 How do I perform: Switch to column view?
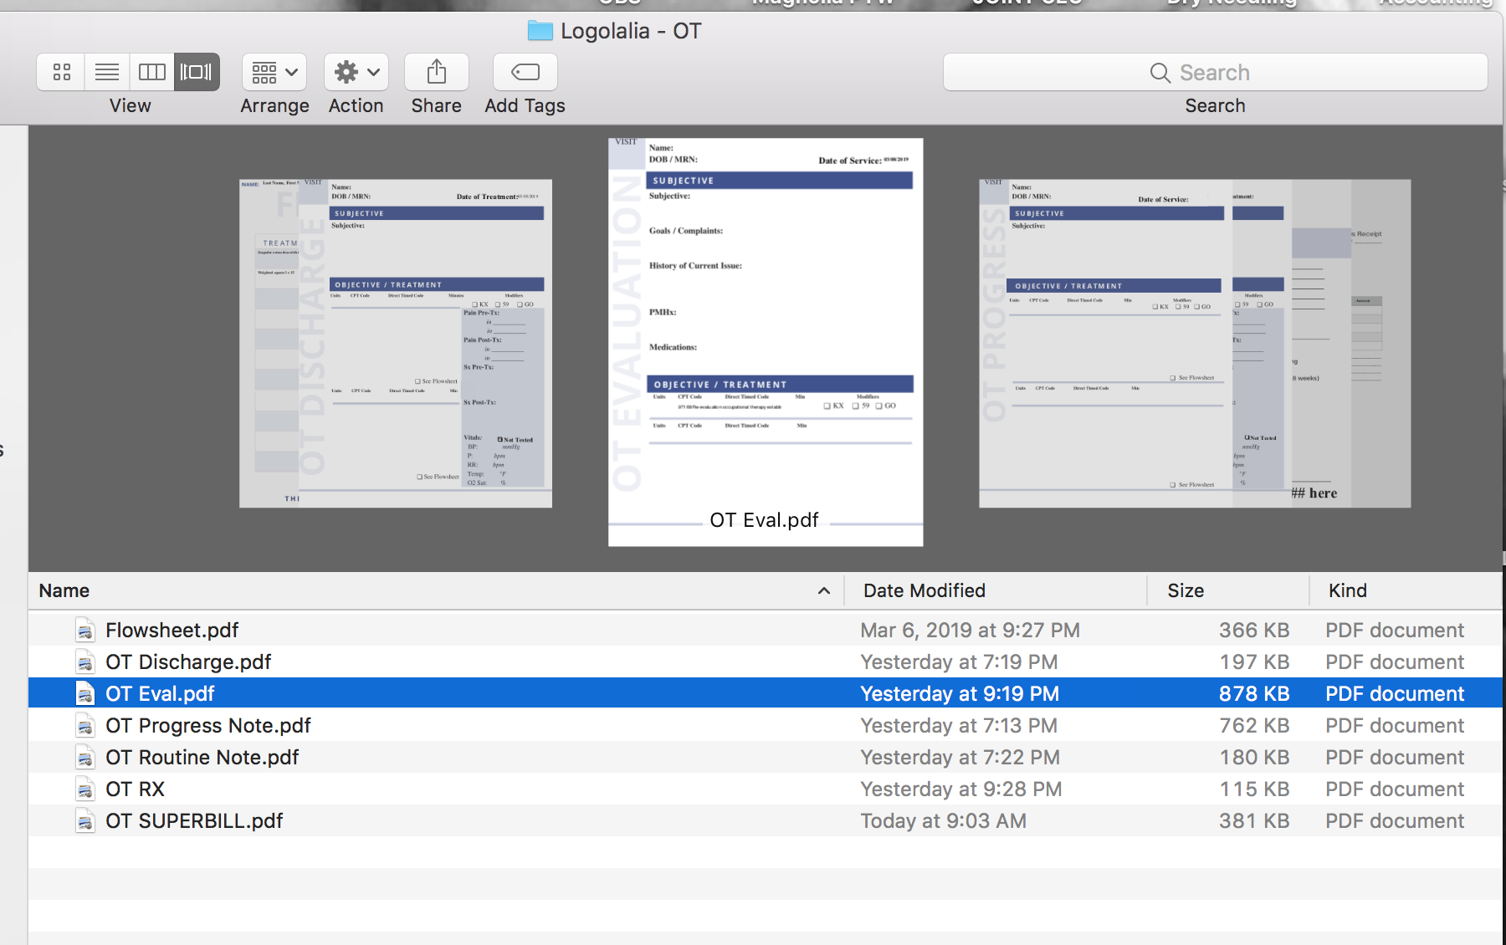click(x=151, y=72)
